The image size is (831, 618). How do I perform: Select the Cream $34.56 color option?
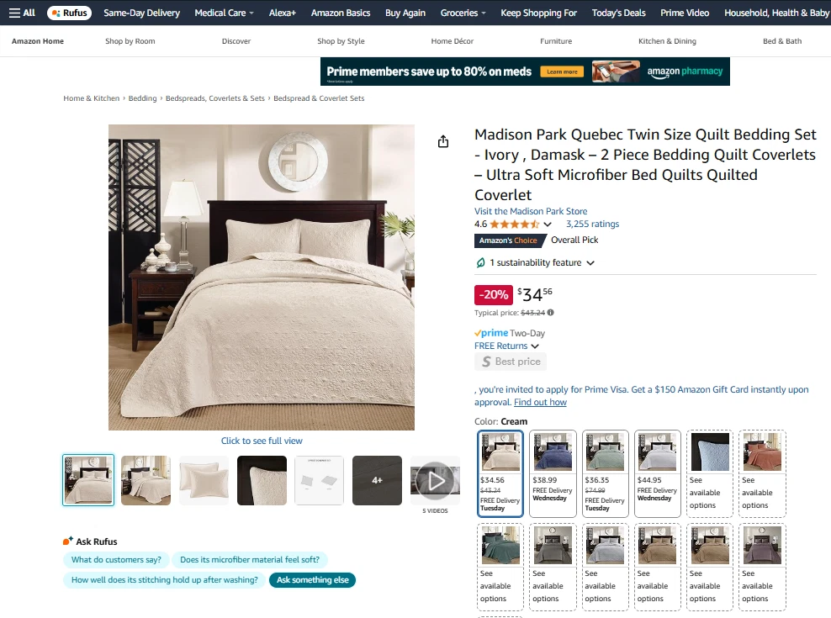[500, 473]
